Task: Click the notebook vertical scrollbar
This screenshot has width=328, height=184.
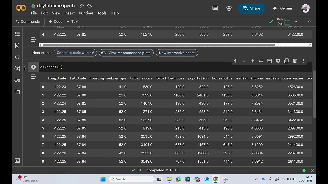Action: click(314, 94)
